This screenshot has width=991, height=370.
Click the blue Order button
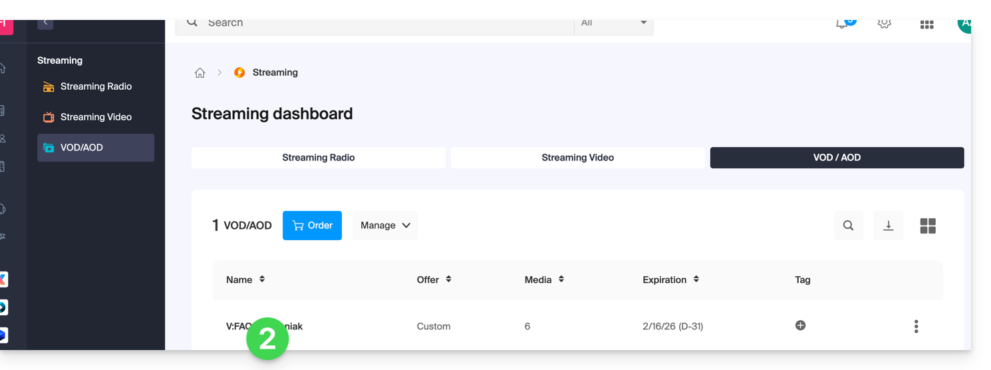pyautogui.click(x=312, y=226)
